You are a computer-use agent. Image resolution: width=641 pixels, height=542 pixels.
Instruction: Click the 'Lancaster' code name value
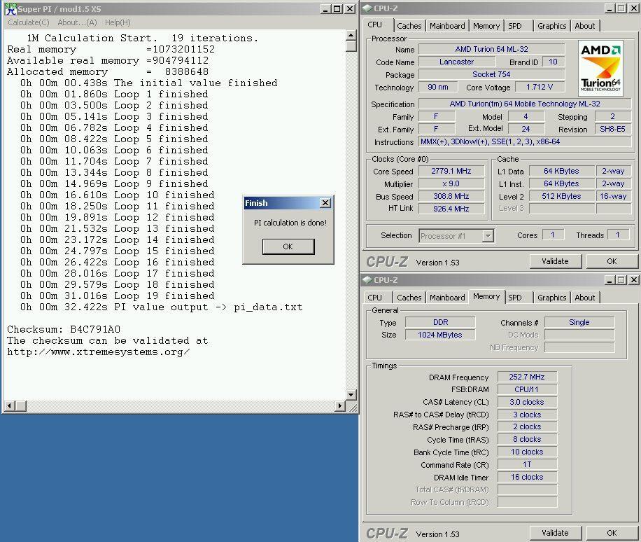click(x=457, y=62)
